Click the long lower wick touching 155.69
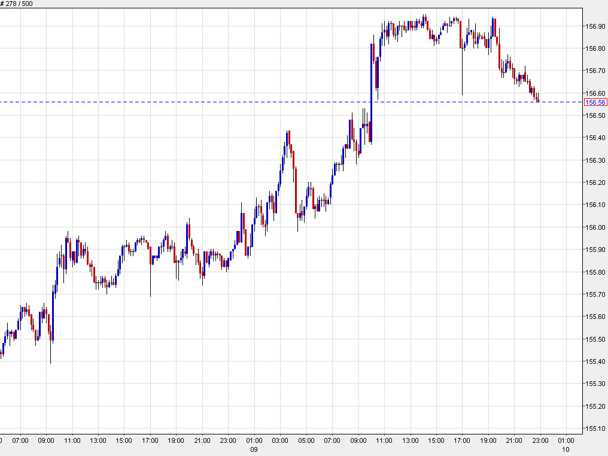Viewport: 608px width, 456px height. coord(150,281)
